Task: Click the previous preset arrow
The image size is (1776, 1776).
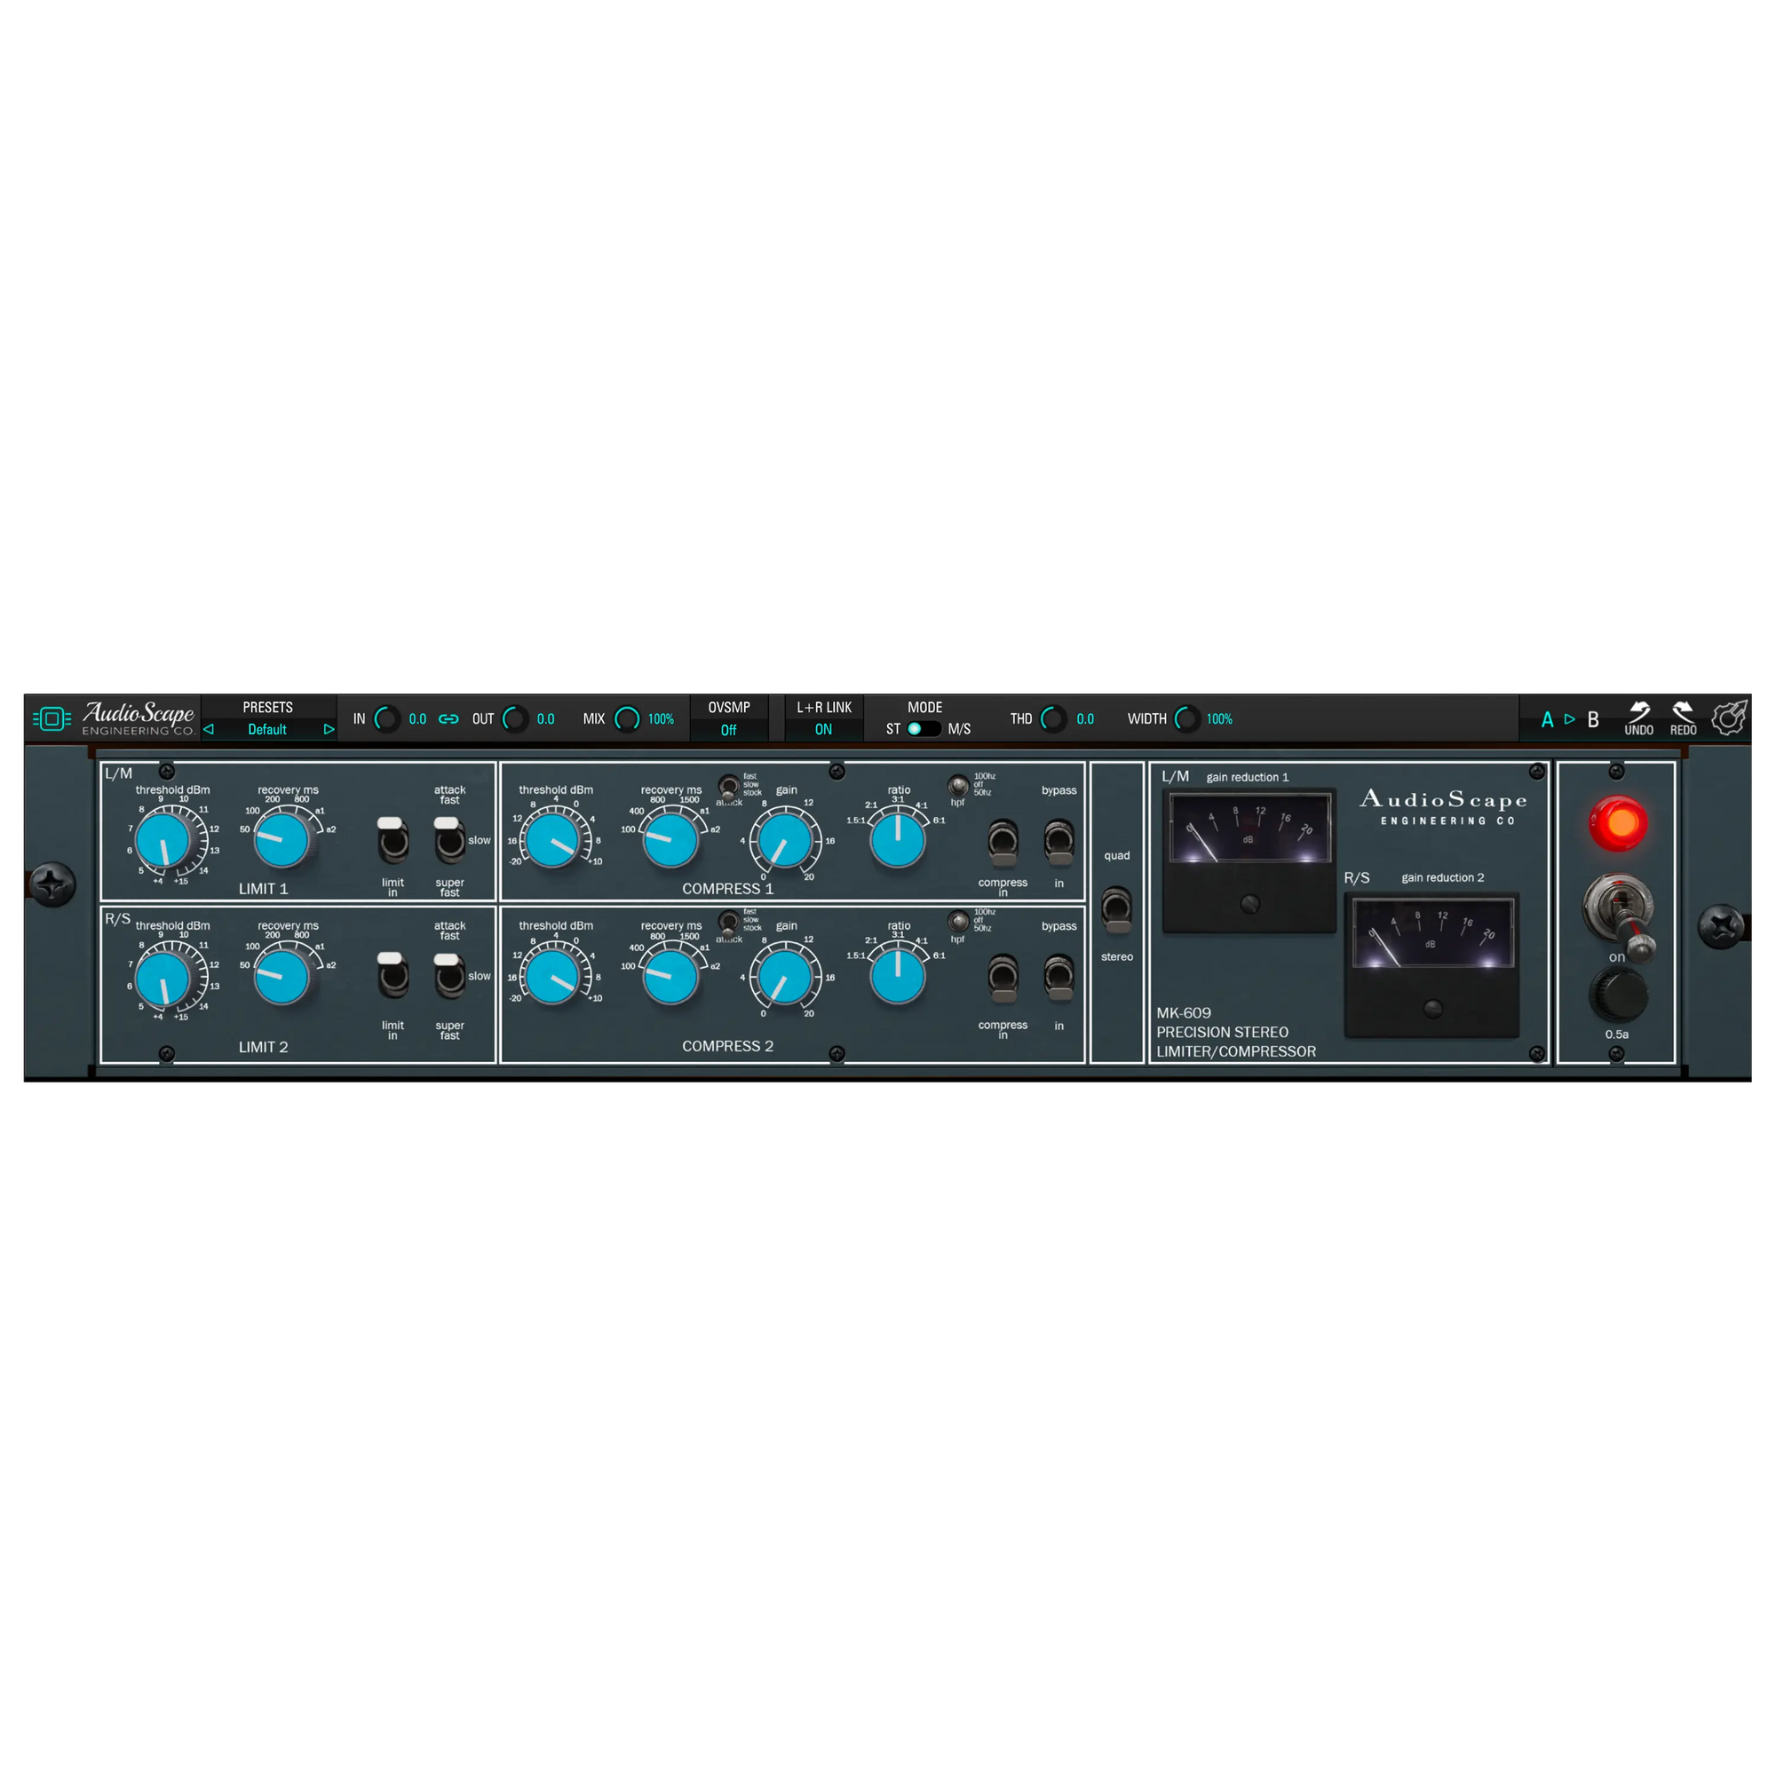Action: point(209,729)
